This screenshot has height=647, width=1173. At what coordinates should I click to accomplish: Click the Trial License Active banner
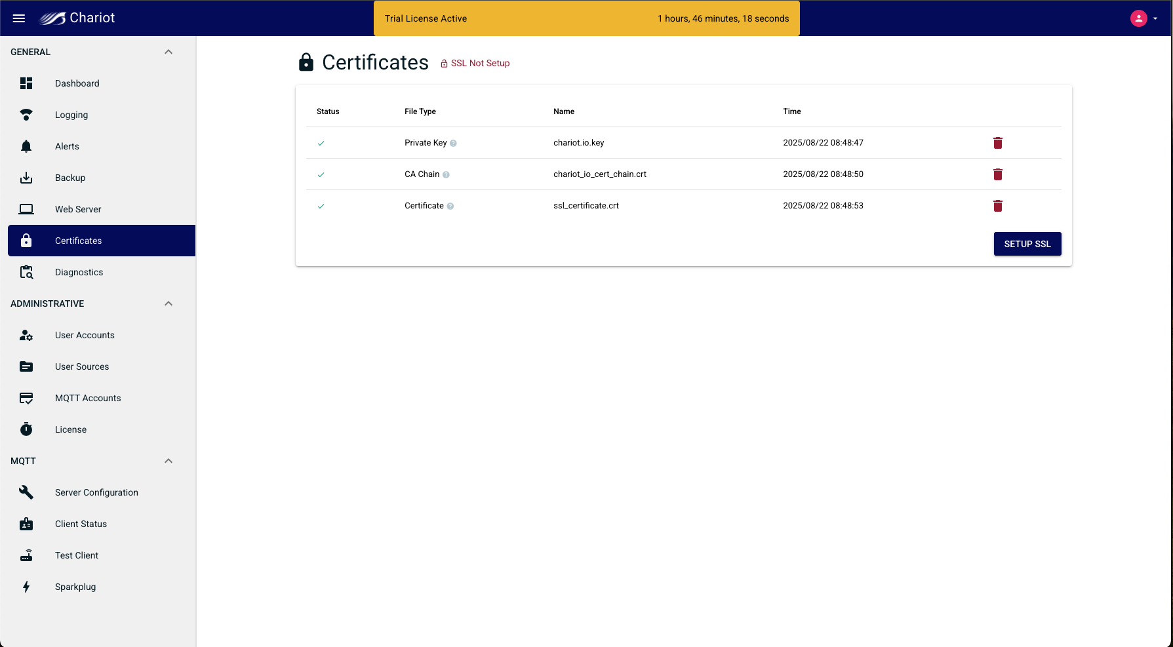(x=586, y=18)
